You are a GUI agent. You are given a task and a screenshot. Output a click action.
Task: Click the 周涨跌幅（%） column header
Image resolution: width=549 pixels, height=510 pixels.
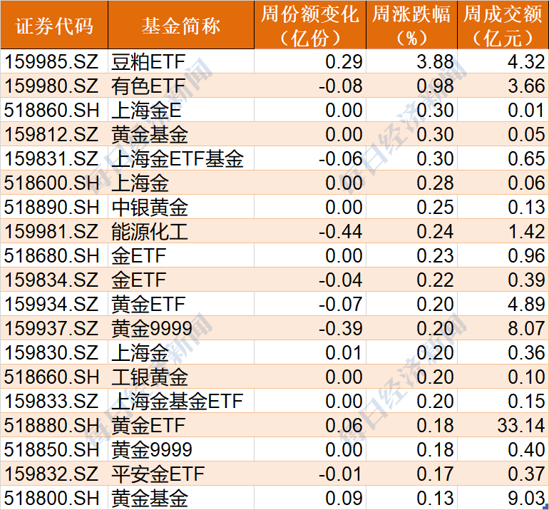(x=412, y=24)
